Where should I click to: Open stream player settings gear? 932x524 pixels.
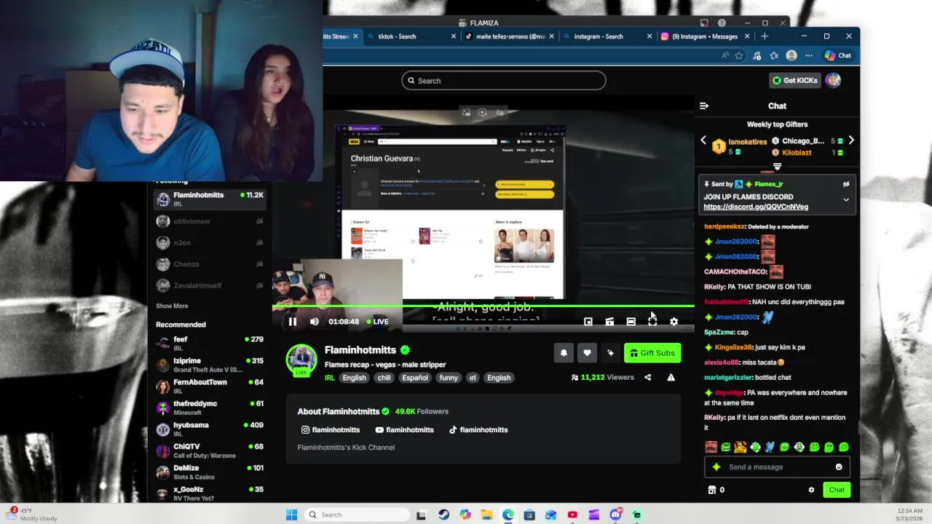674,322
